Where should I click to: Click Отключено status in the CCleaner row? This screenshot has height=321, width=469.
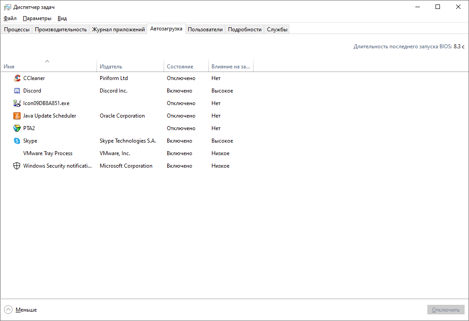[181, 78]
